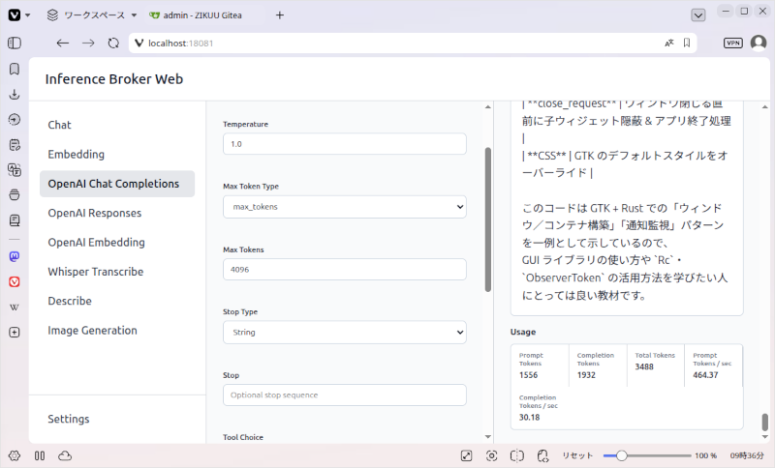775x468 pixels.
Task: Click the translate page icon in address bar
Action: click(668, 43)
